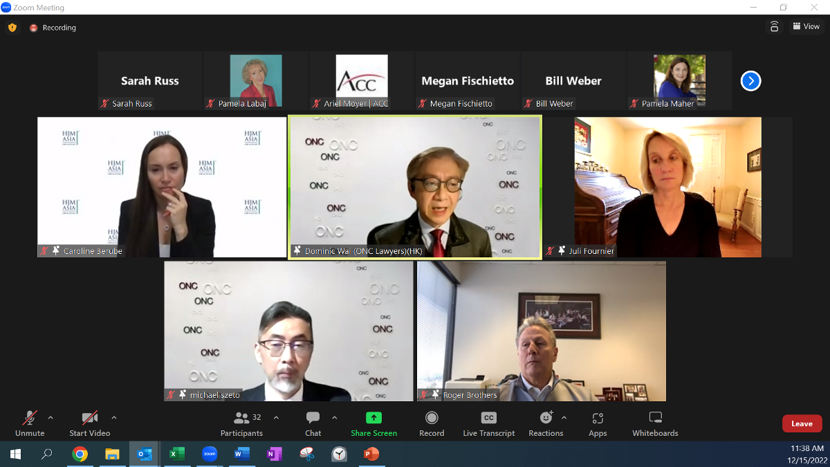Open Whiteboards
Image resolution: width=830 pixels, height=467 pixels.
[x=655, y=423]
